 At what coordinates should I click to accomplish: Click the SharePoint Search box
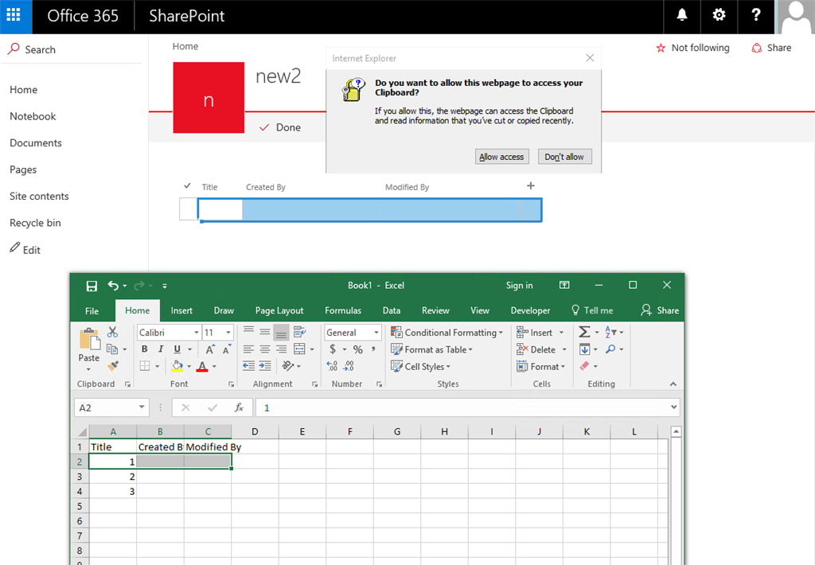point(72,49)
